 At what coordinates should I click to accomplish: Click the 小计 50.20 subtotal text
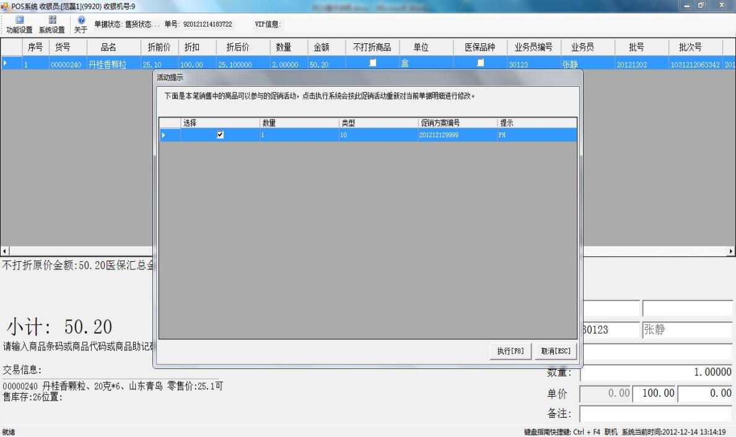[x=59, y=326]
